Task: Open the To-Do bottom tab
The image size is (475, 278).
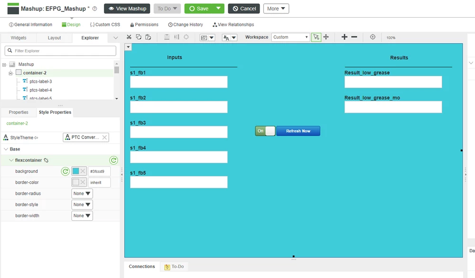Action: 174,267
